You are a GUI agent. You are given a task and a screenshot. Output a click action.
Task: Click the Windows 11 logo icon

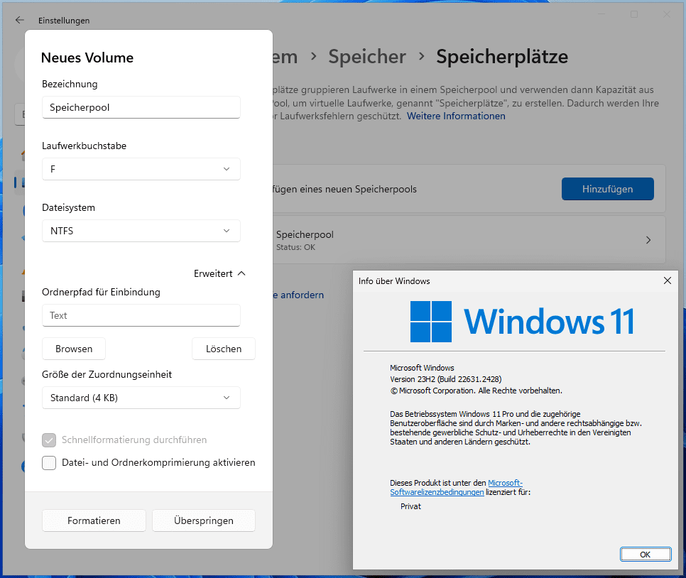[431, 322]
